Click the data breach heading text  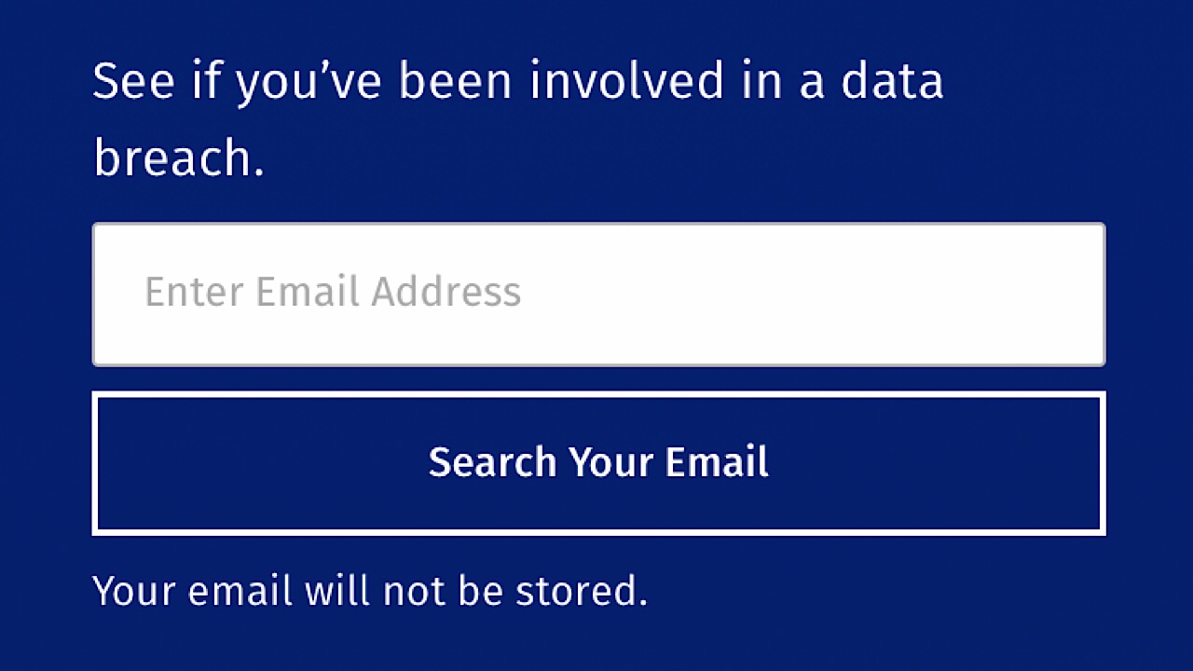[517, 120]
